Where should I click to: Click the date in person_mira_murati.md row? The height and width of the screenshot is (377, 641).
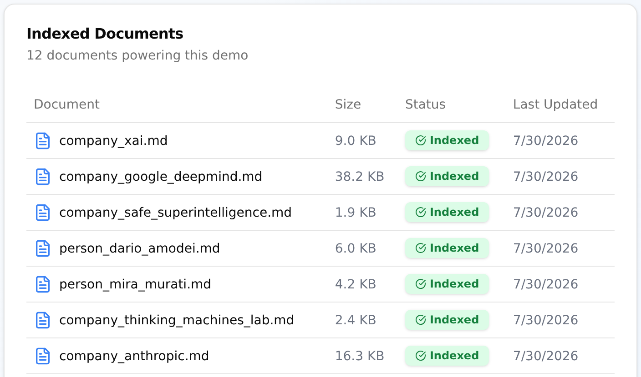[x=545, y=284]
